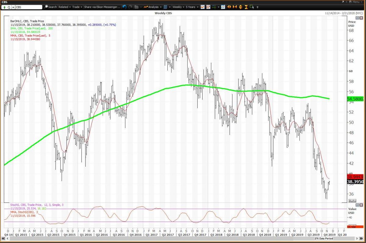Click the line chart style icon
The height and width of the screenshot is (243, 366).
coord(203,7)
